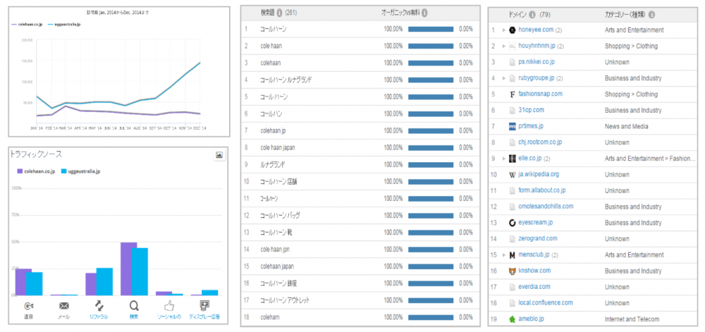Click the organic bar for keyword cole haan
The width and height of the screenshot is (705, 332).
click(431, 46)
